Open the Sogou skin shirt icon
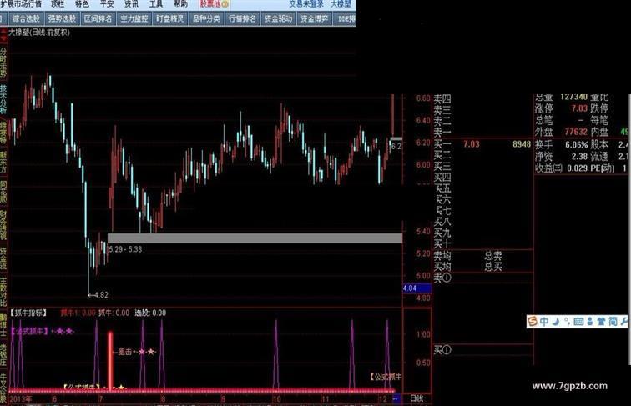Viewport: 631px width, 406px height. pos(601,322)
